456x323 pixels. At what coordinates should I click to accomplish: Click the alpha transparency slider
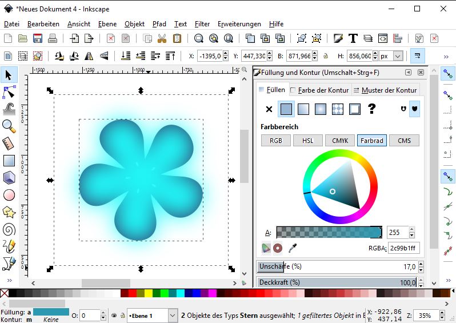tap(329, 232)
